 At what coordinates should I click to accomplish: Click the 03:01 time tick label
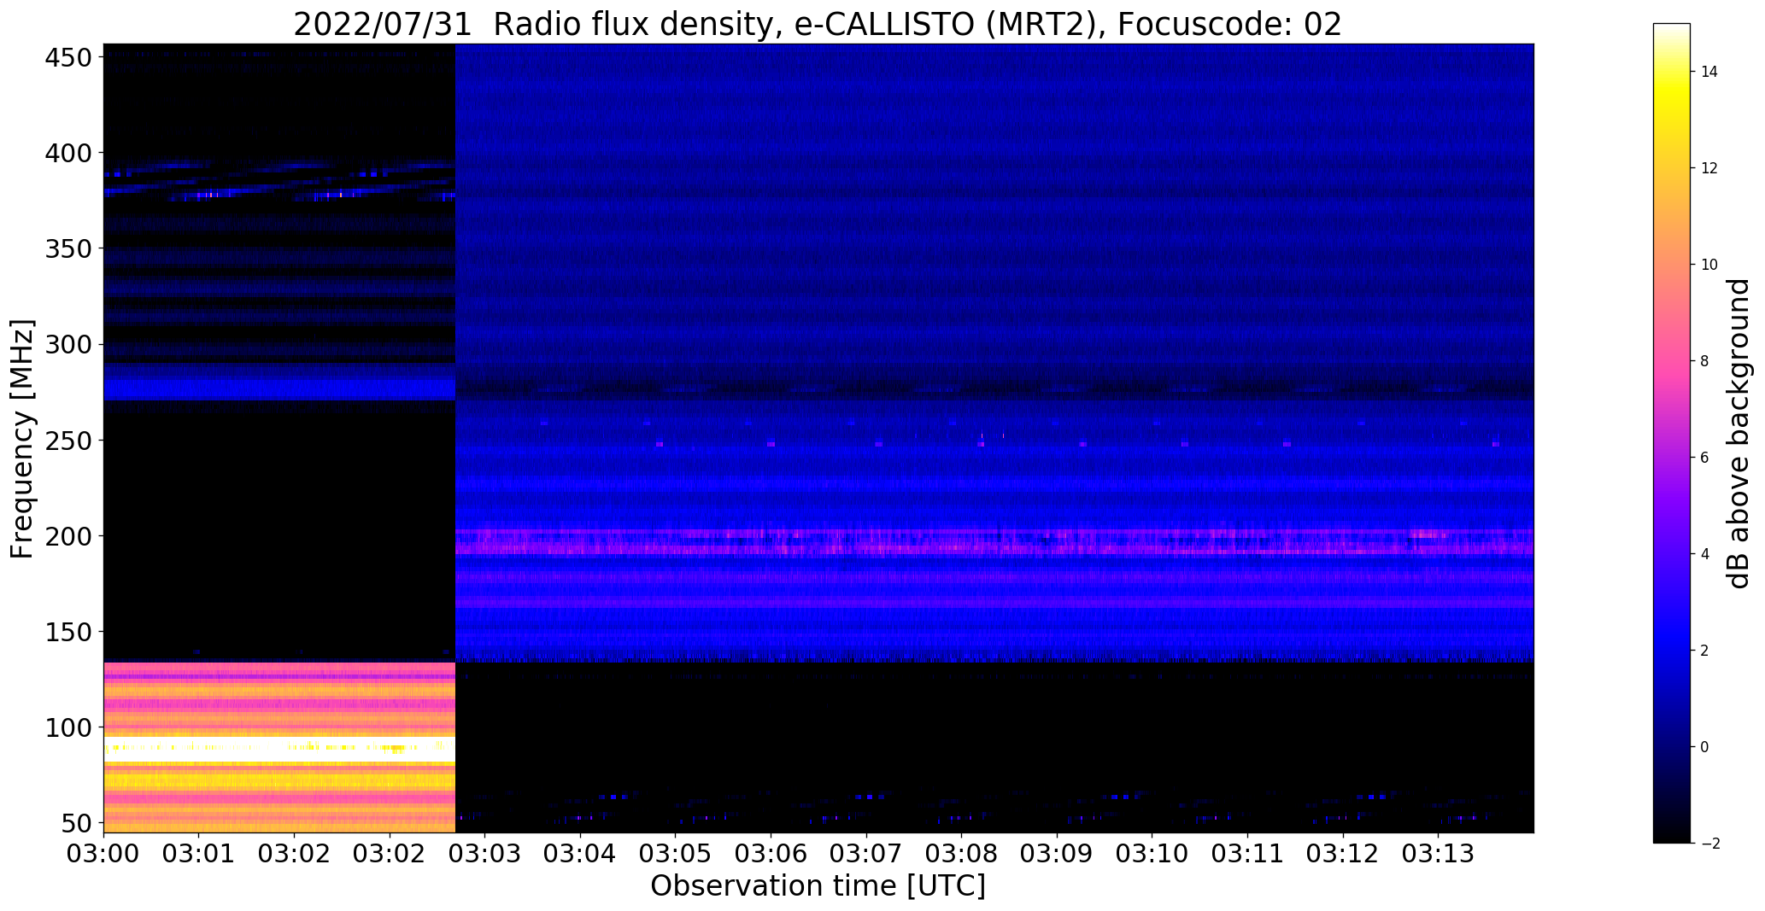pyautogui.click(x=199, y=853)
